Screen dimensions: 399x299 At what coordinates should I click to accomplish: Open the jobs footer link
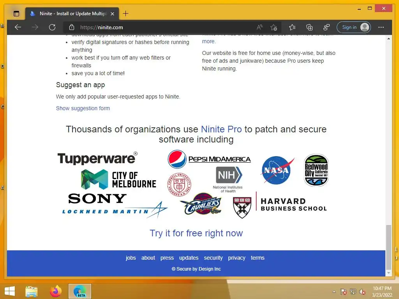point(131,258)
